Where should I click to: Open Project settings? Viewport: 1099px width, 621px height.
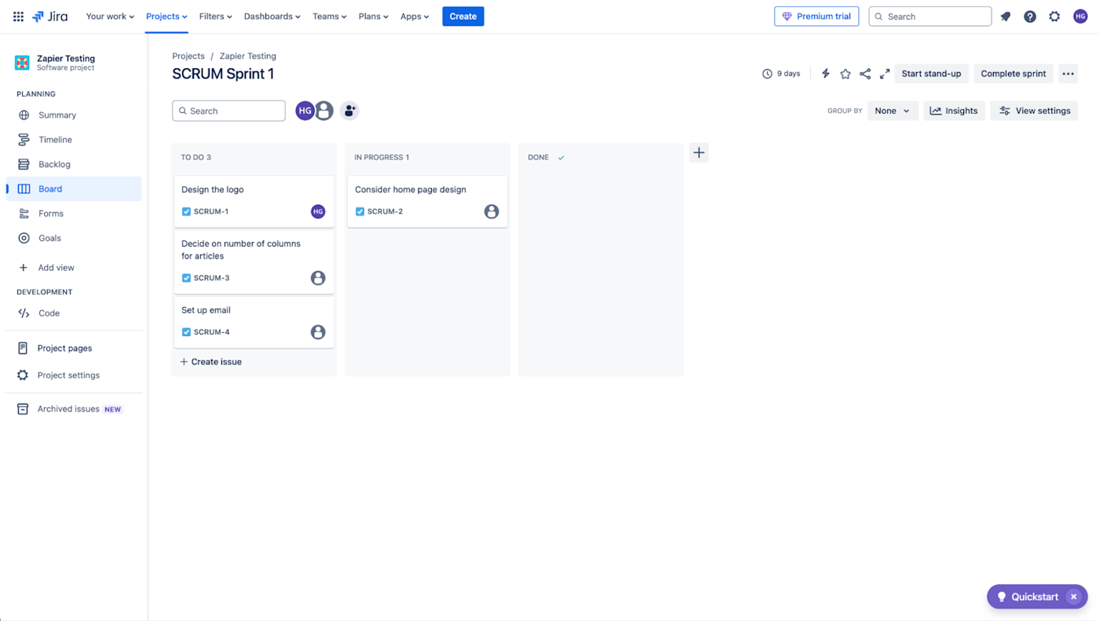click(74, 375)
